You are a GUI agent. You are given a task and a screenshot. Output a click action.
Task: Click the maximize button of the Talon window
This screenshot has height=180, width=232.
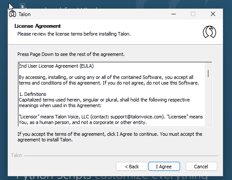pos(193,14)
